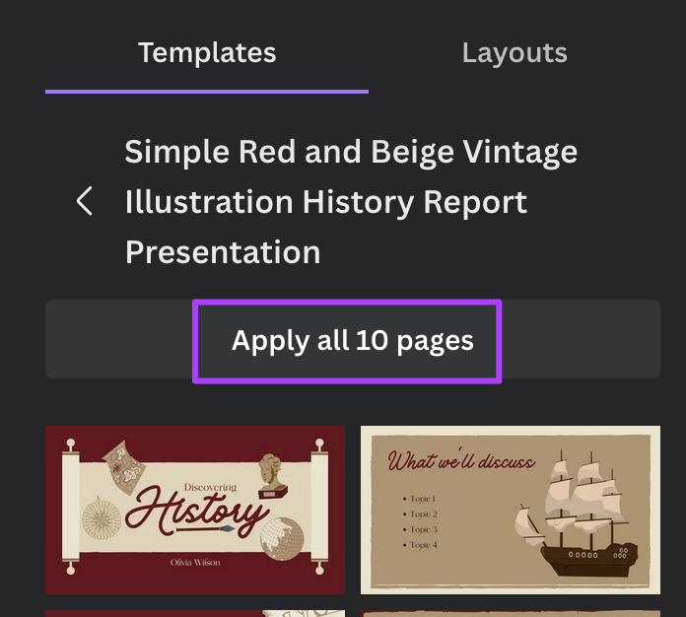Choose the What we'll discuss slide thumbnail
This screenshot has height=617, width=686.
coord(510,510)
